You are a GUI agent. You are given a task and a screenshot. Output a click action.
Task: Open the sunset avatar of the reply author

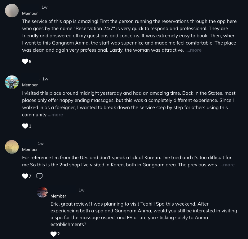(x=42, y=192)
